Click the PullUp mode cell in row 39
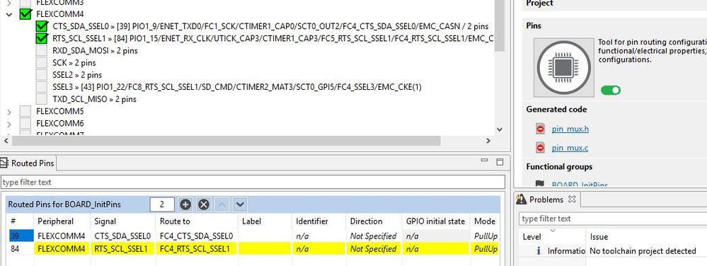This screenshot has width=707, height=266. click(x=485, y=236)
